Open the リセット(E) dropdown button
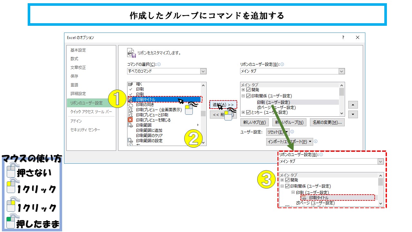 [278, 132]
